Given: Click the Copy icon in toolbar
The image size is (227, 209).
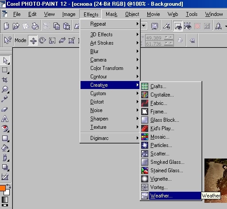Looking at the screenshot, I should pos(57,26).
